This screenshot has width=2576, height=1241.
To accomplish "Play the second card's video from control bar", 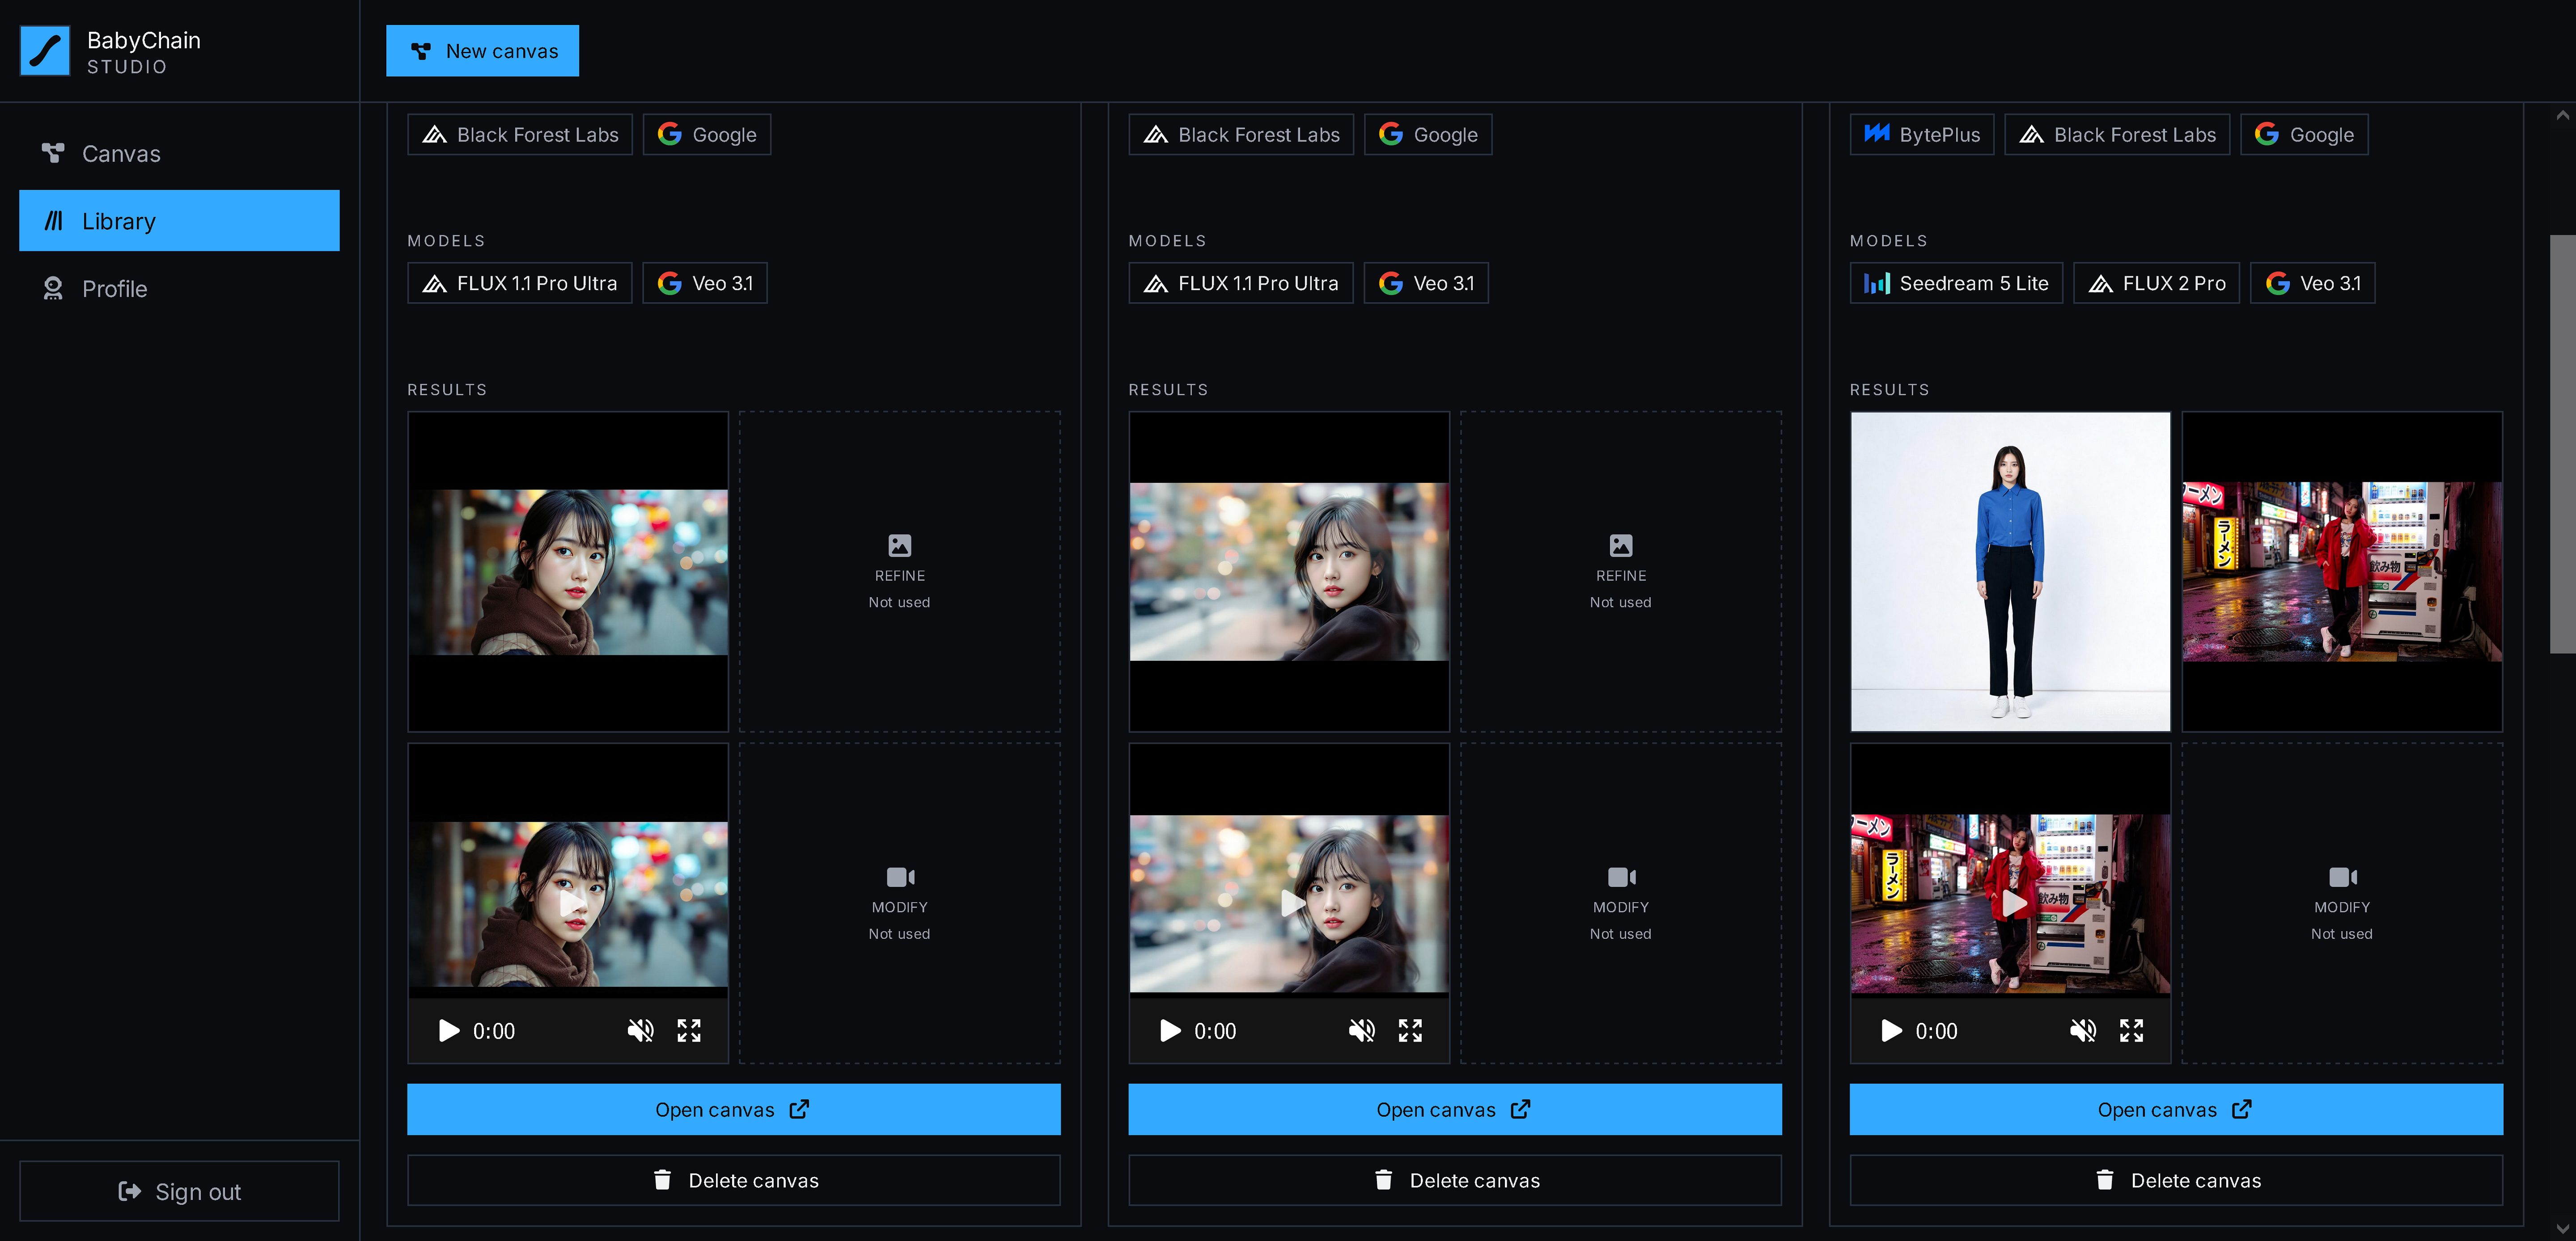I will 1170,1031.
